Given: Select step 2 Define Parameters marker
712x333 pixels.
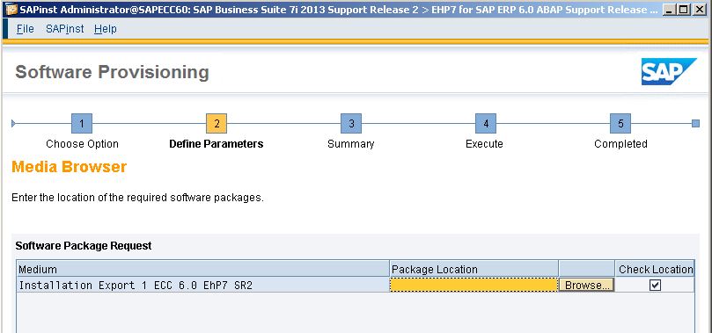Looking at the screenshot, I should [x=217, y=123].
